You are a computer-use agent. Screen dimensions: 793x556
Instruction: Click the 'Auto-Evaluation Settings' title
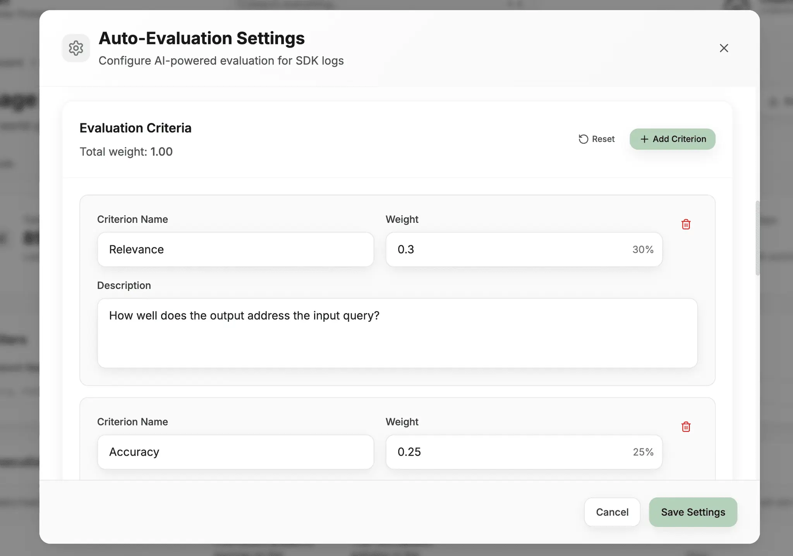click(202, 38)
